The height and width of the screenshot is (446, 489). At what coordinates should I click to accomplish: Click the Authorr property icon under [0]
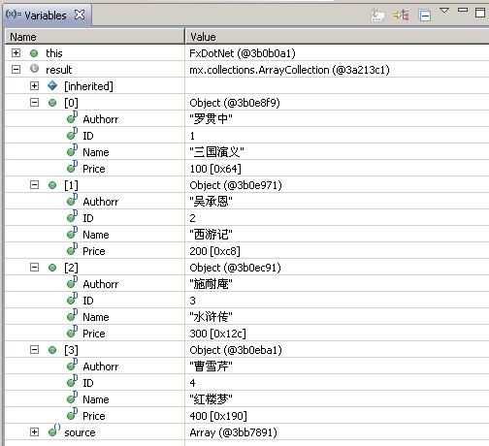point(73,117)
